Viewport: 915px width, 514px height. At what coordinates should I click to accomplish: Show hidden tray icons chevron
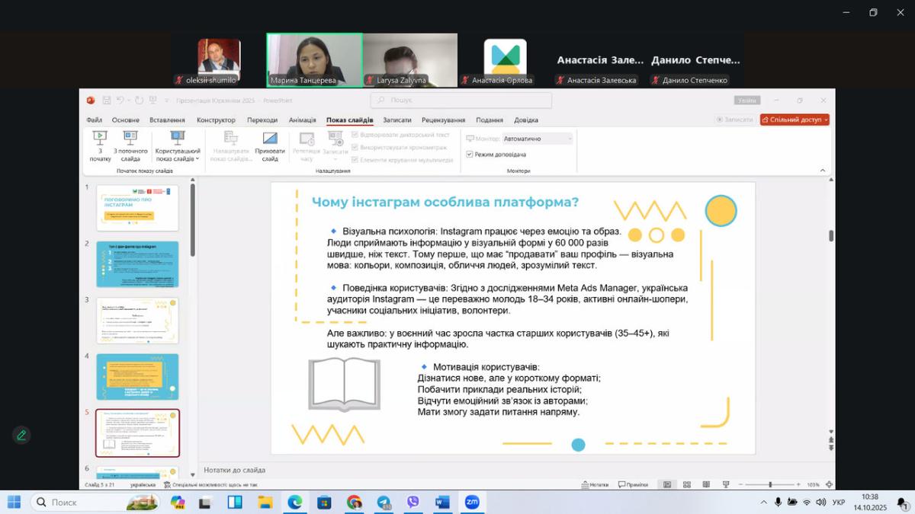764,502
